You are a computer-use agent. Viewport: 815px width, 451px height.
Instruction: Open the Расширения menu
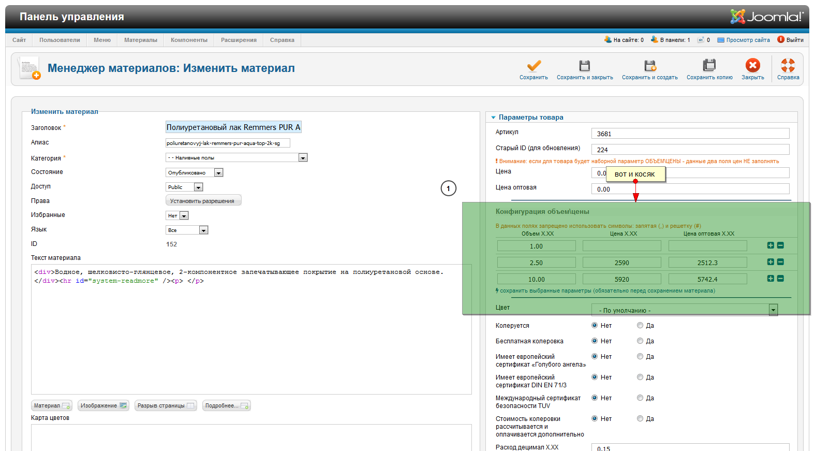tap(239, 40)
